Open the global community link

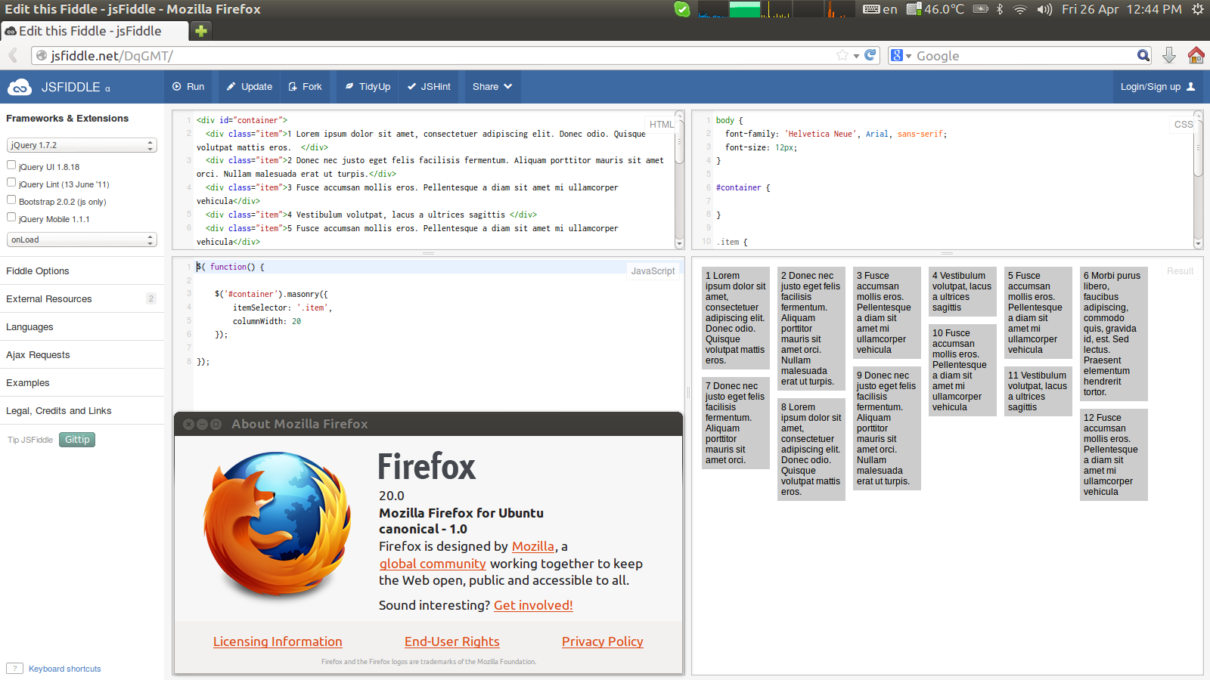433,564
